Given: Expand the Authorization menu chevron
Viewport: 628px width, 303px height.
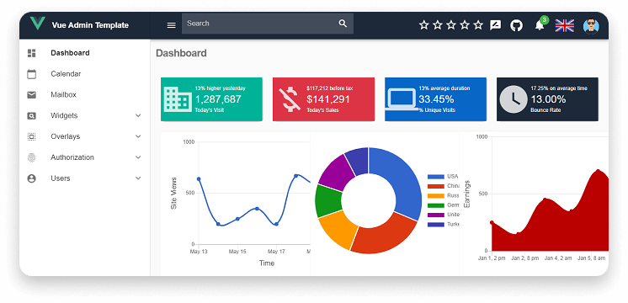Looking at the screenshot, I should (x=138, y=157).
